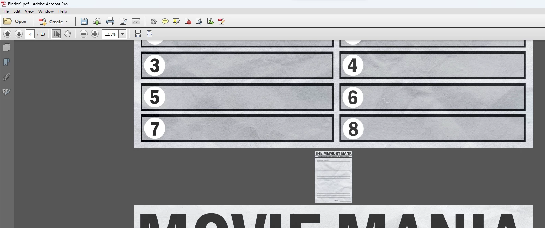545x228 pixels.
Task: Click the page number field showing 4
Action: (x=30, y=34)
